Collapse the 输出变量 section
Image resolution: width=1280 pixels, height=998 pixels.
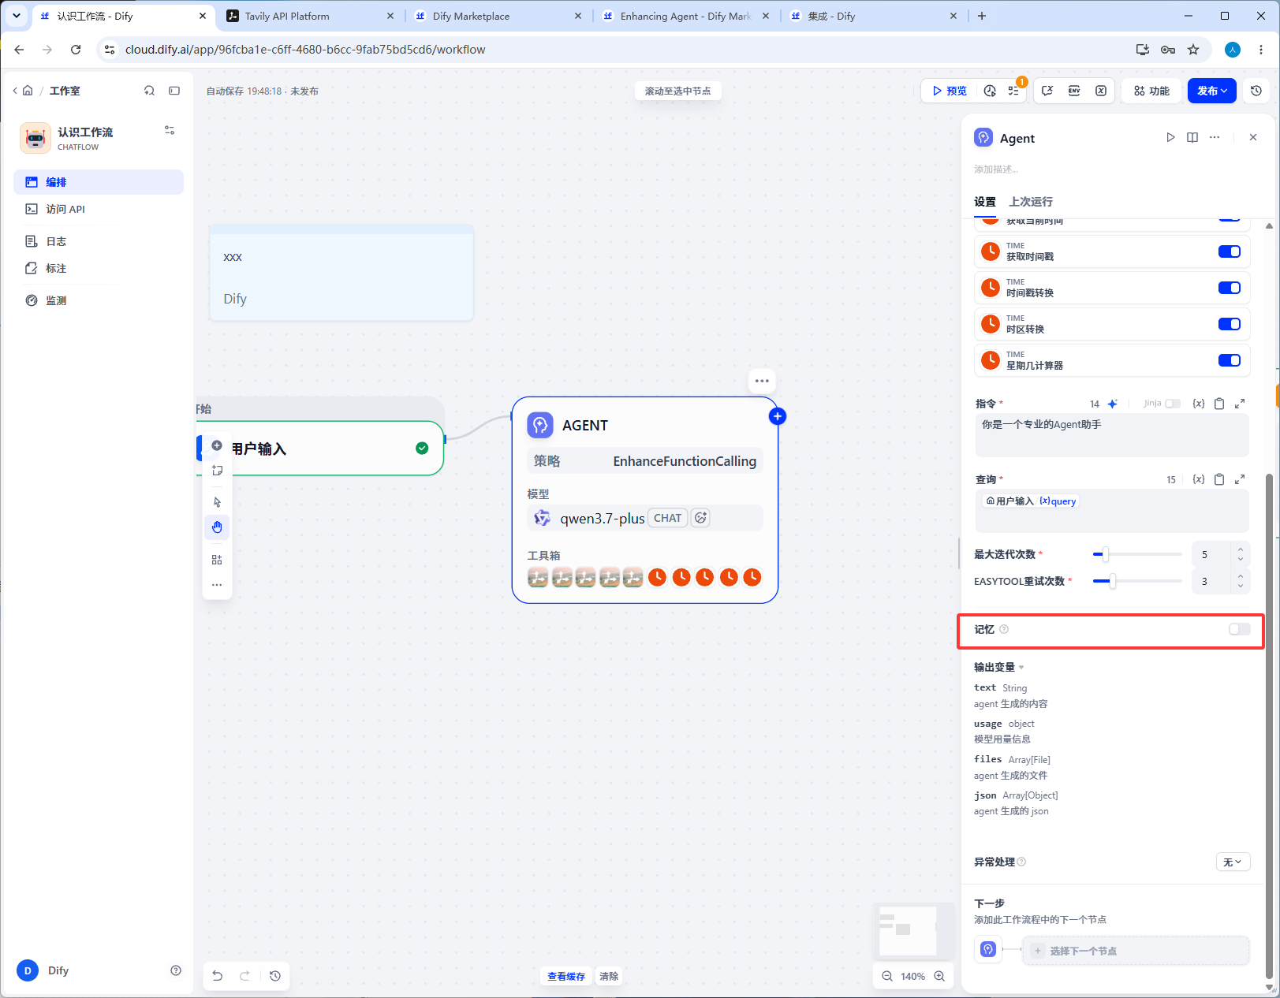(998, 667)
